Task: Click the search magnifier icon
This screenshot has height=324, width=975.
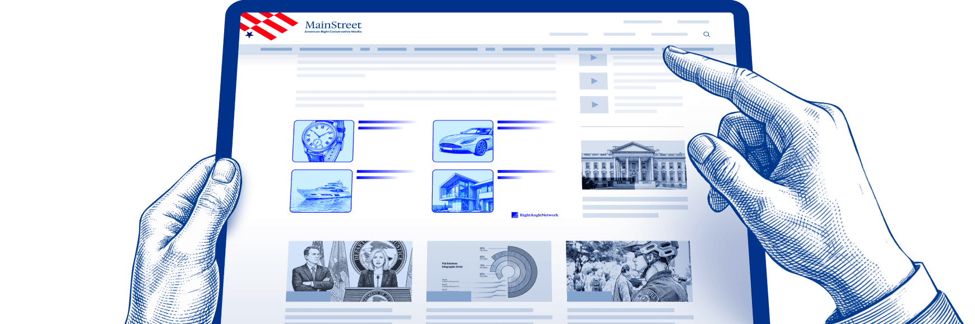Action: 706,34
